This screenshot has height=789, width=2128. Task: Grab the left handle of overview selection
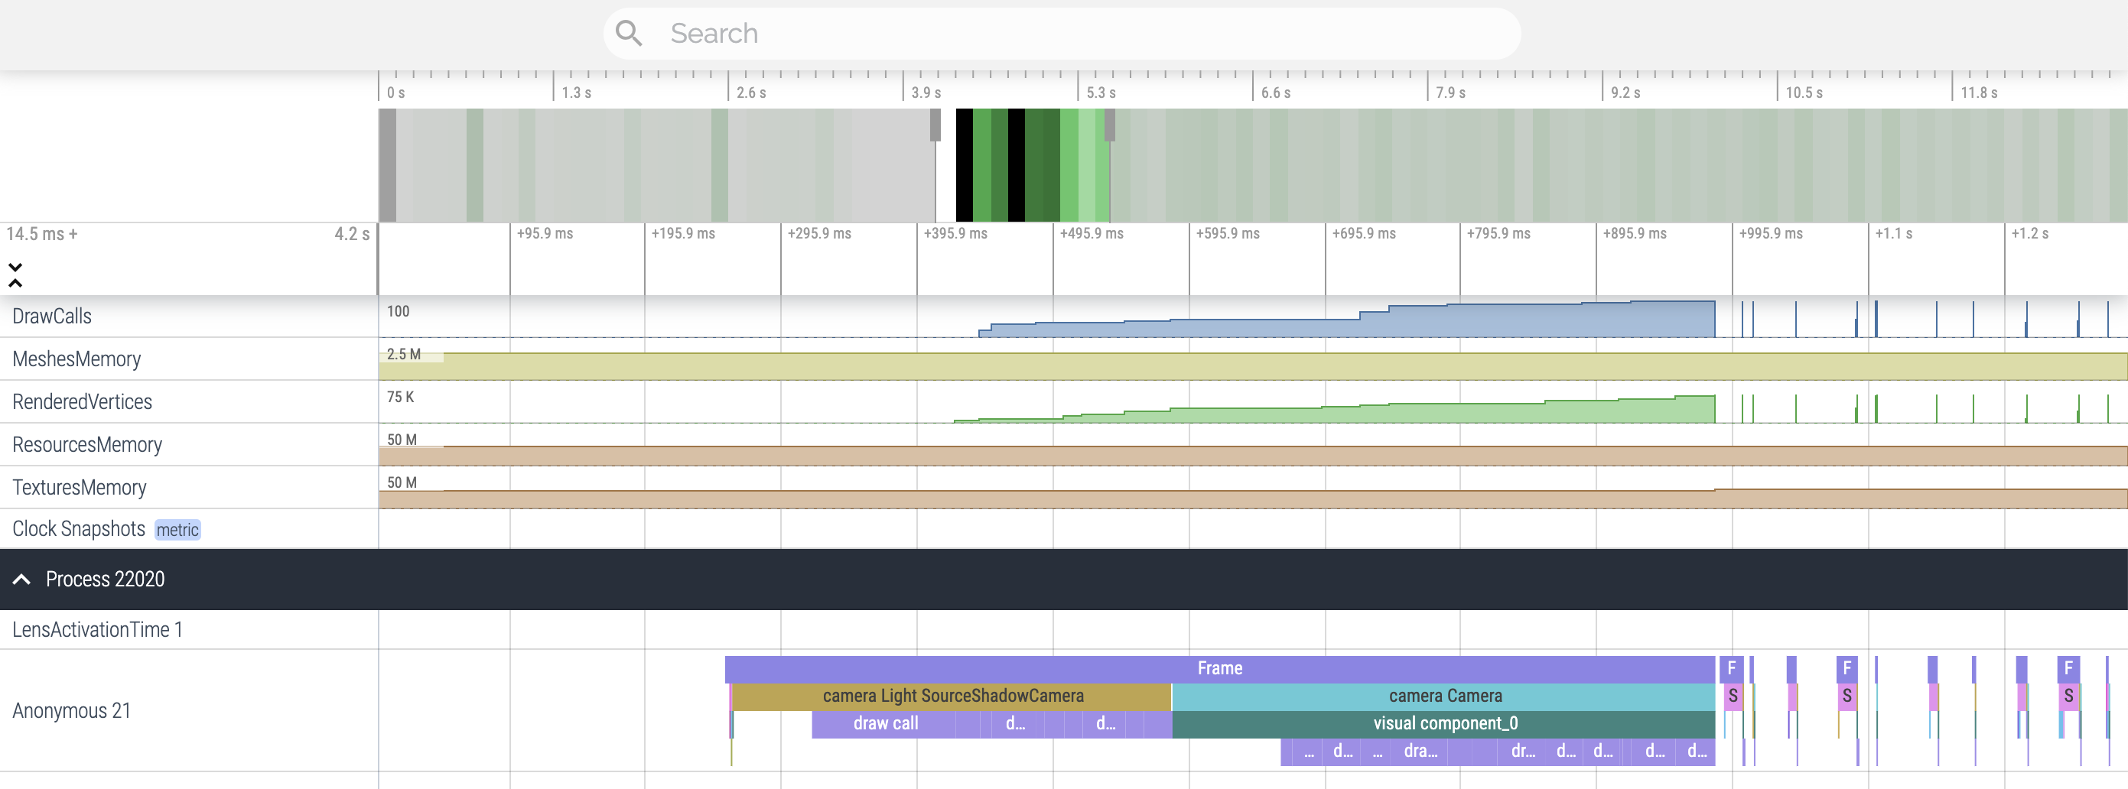pos(935,125)
